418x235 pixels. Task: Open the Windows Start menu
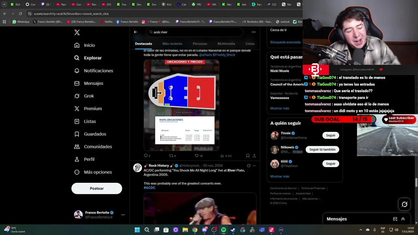click(137, 230)
